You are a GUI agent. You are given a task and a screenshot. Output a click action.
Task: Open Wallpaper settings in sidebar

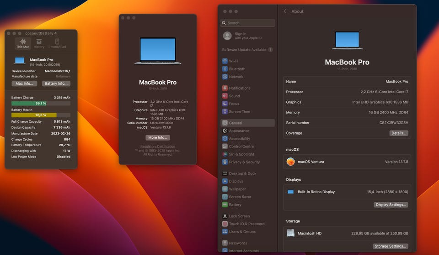pos(247,189)
